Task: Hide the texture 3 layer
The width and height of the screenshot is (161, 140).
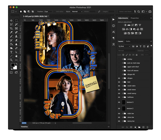Action: point(119,102)
